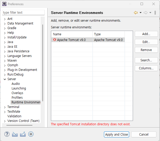Select Launching under Server
The image size is (160, 141).
tap(19, 88)
